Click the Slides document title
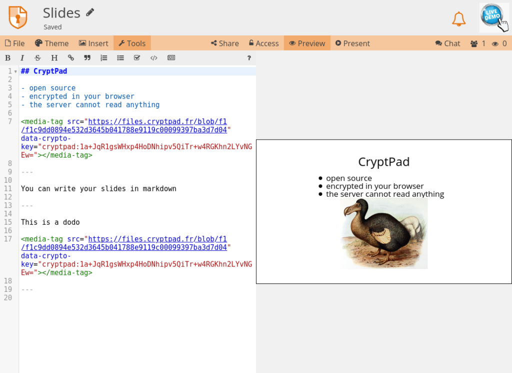This screenshot has height=373, width=512. click(61, 13)
